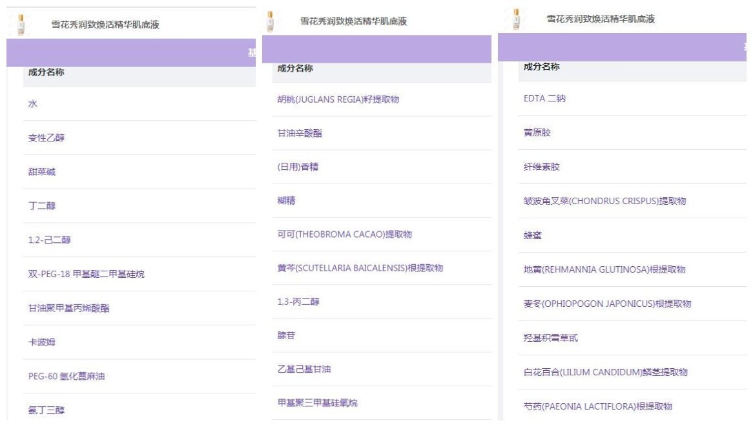Click the 成分名称 header above 水
The image size is (753, 427).
coord(46,72)
